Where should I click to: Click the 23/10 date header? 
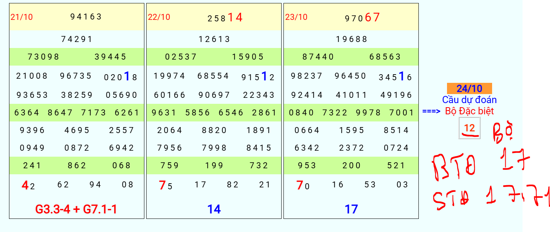click(296, 17)
